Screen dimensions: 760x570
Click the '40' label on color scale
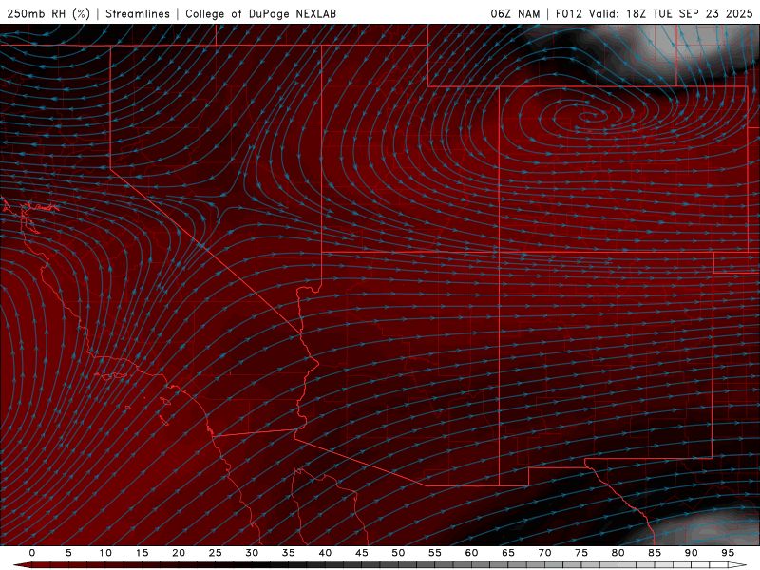point(325,553)
